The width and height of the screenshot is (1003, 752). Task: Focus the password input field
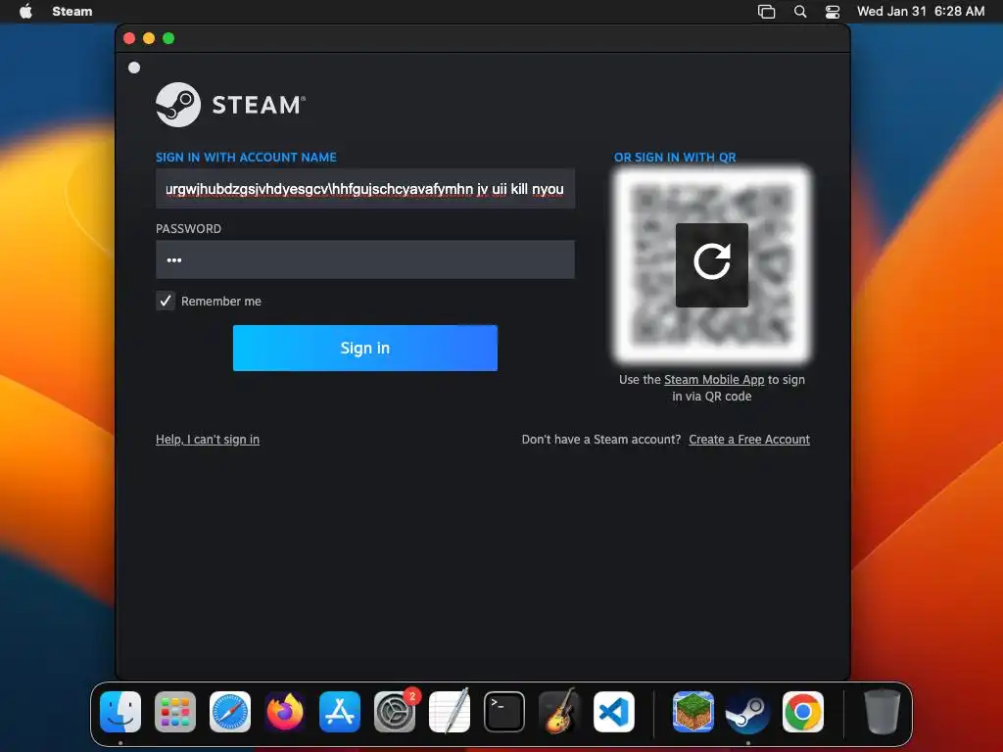[365, 259]
